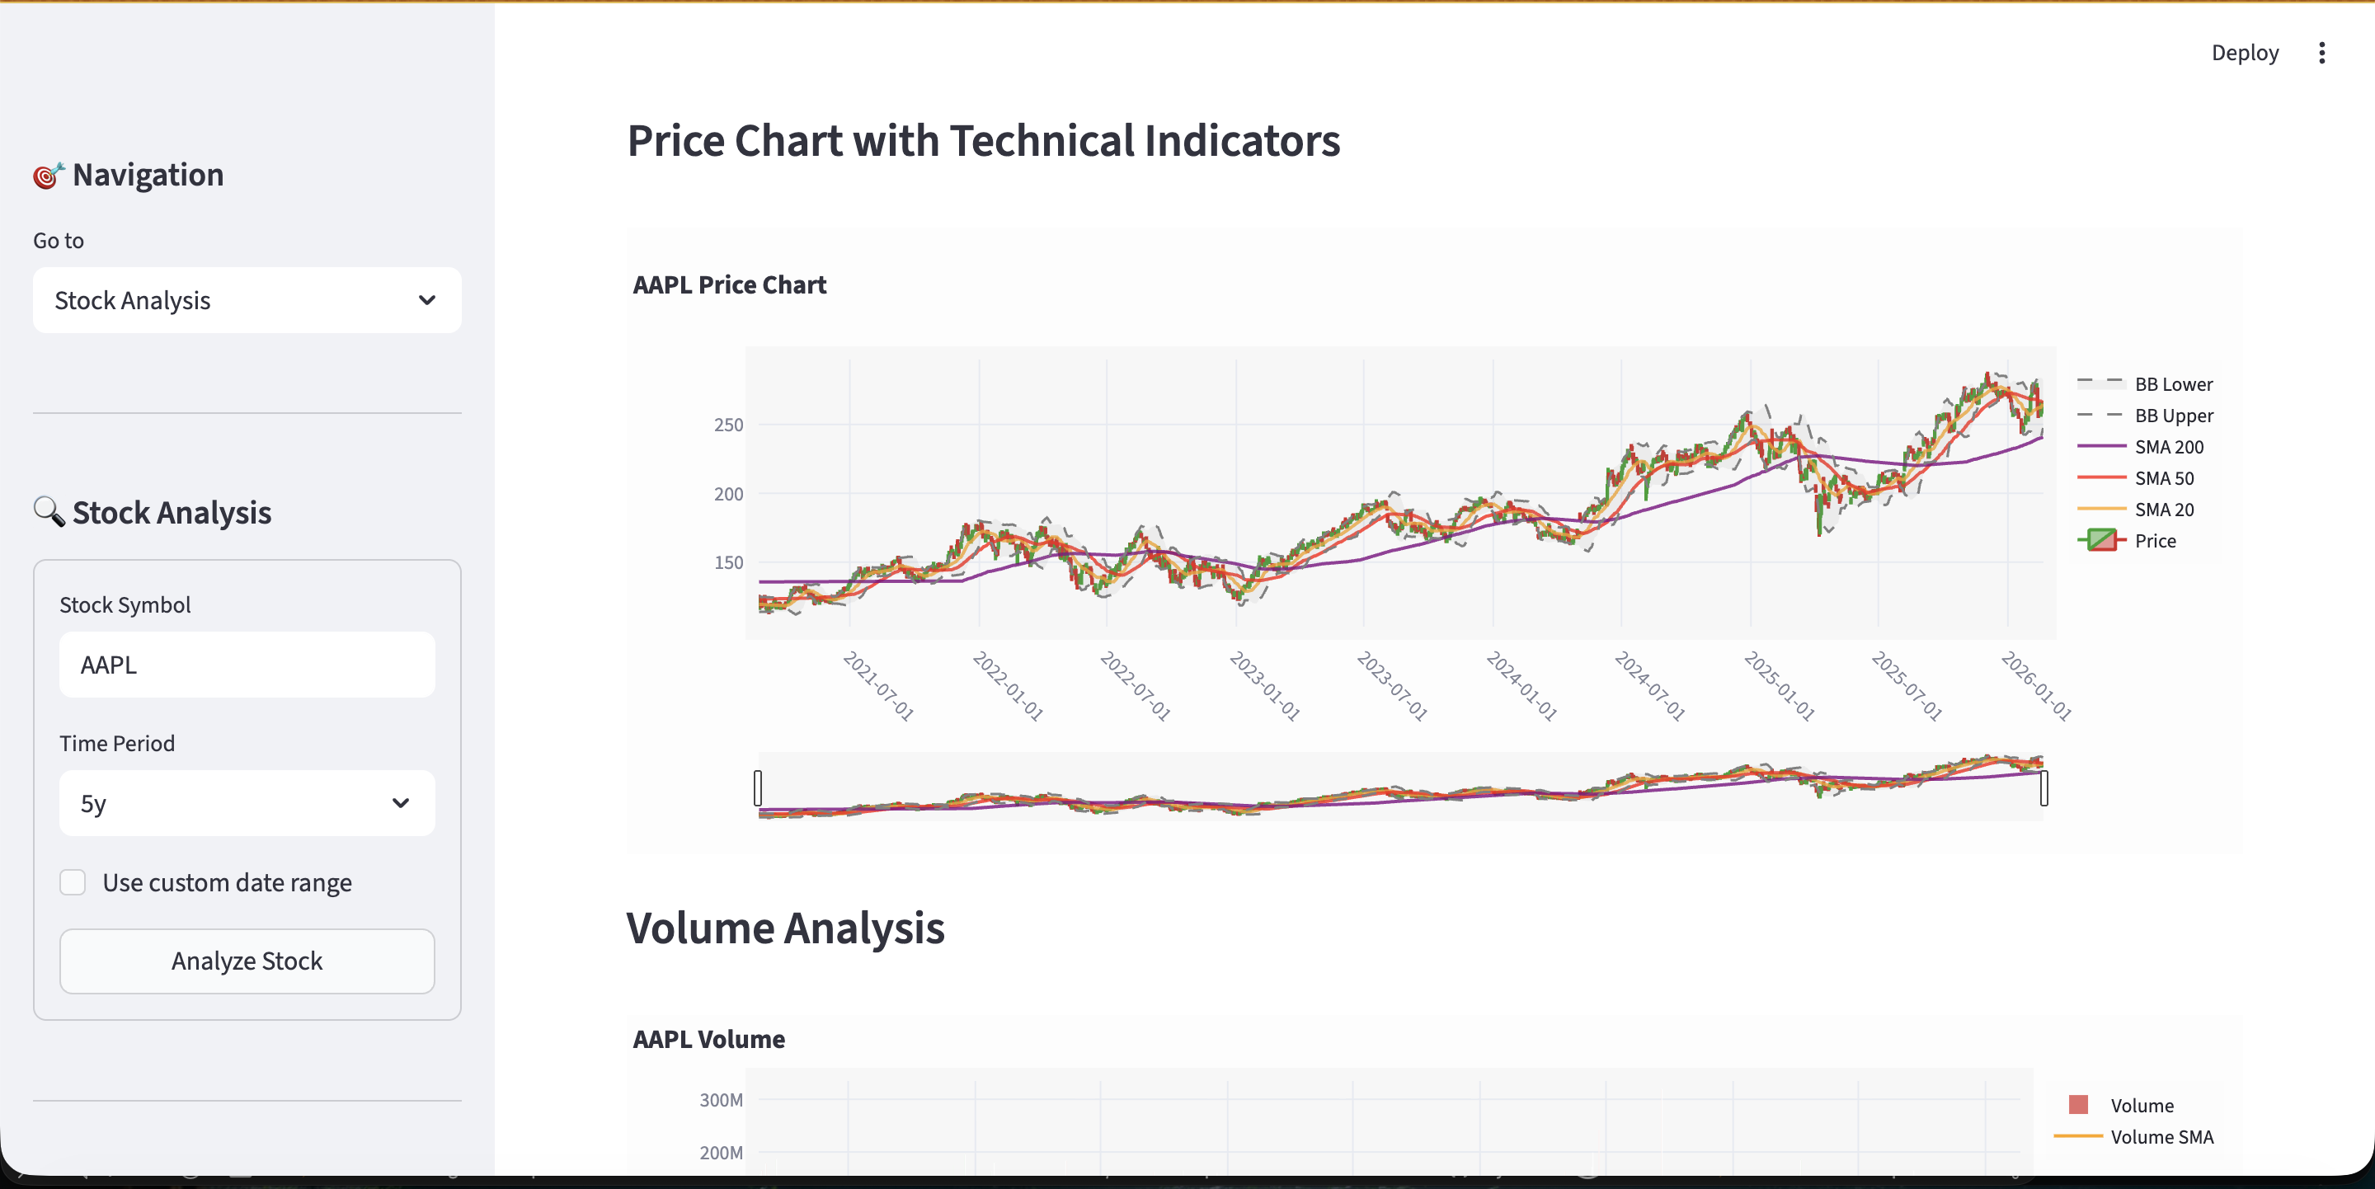Enable the Use custom date range checkbox

coord(73,882)
